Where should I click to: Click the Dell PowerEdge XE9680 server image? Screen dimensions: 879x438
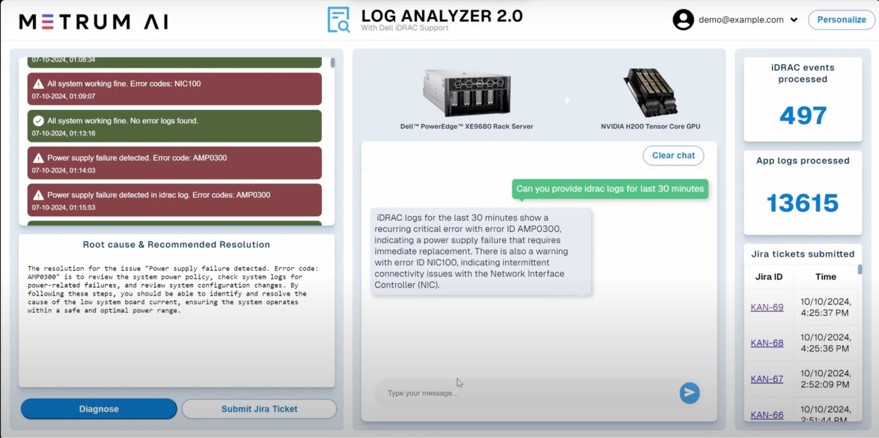[x=467, y=93]
